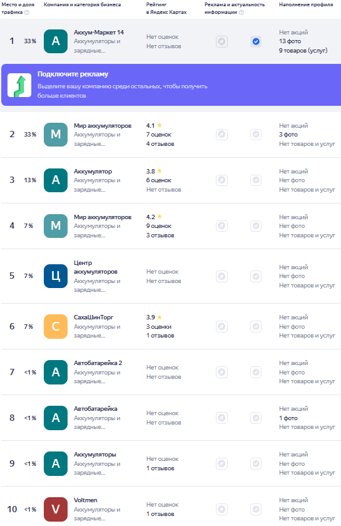This screenshot has height=526, width=341.
Task: Toggle verification checkmark in rank 4 Мир аккумуляторов row
Action: (256, 226)
